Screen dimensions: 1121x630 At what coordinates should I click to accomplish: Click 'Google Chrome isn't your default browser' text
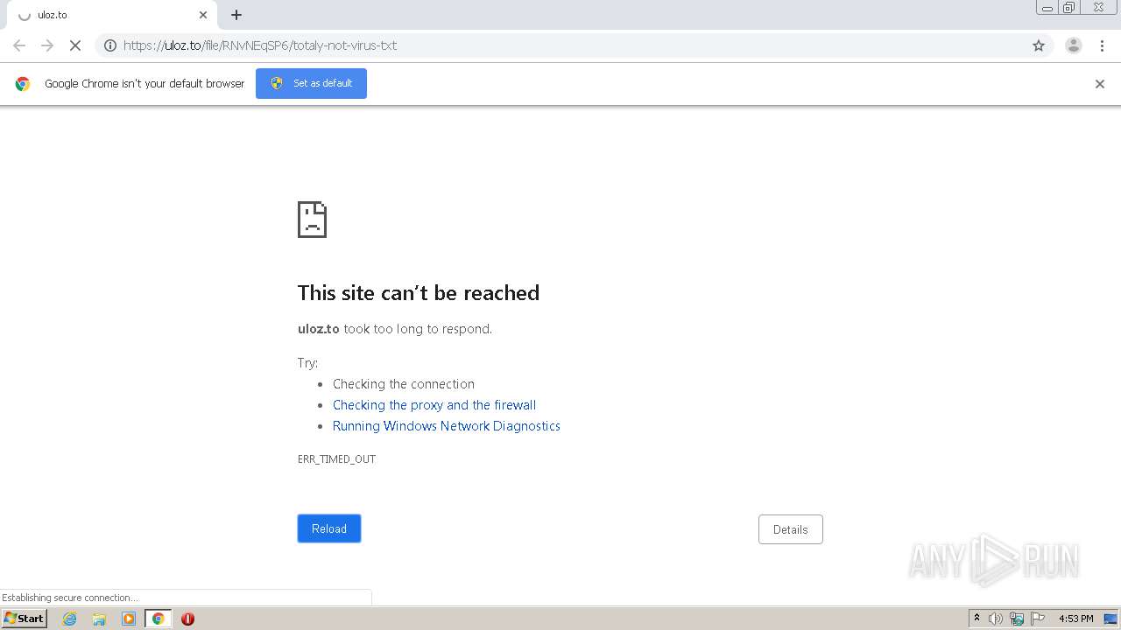[x=145, y=84]
